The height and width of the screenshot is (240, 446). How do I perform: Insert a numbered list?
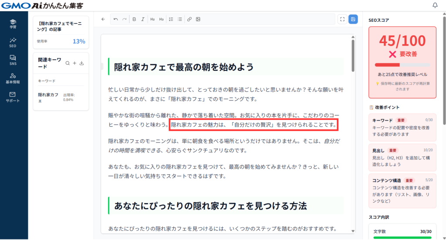(x=171, y=19)
